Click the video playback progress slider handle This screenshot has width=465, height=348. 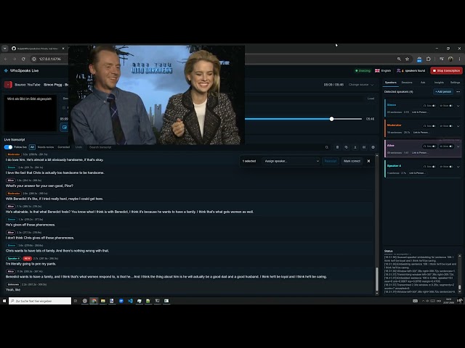[x=331, y=119]
